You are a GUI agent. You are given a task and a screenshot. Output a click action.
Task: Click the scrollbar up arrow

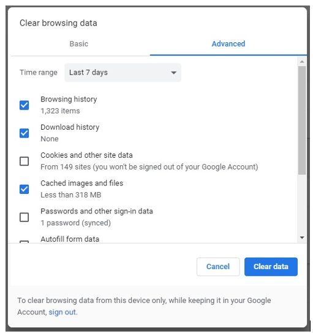tap(302, 62)
